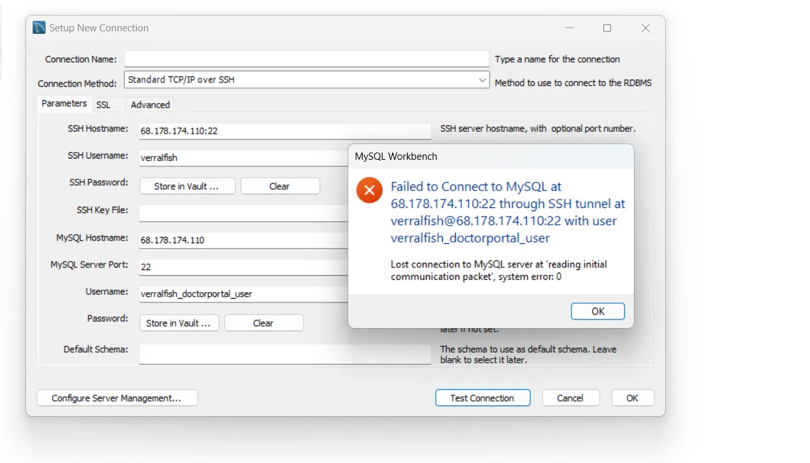Click into the Connection Name field
The width and height of the screenshot is (810, 463).
pyautogui.click(x=306, y=59)
